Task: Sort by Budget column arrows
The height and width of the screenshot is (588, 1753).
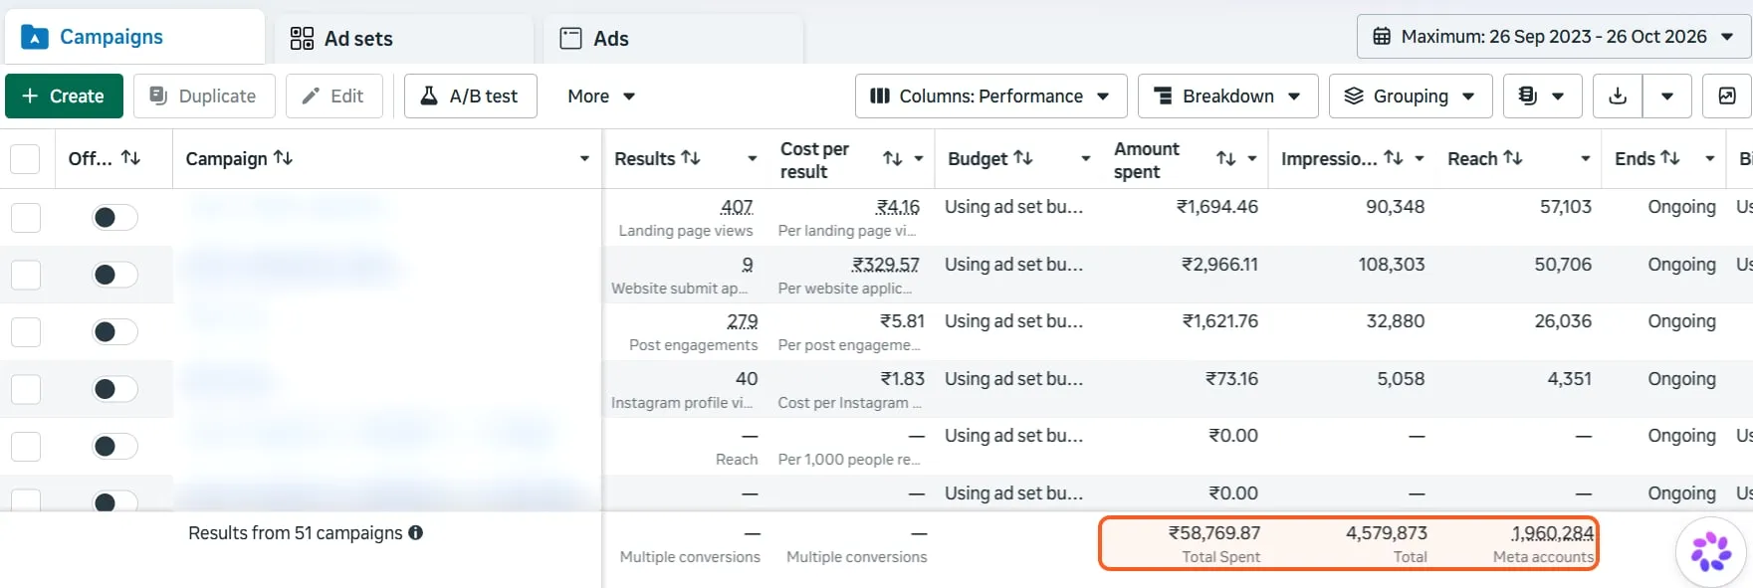Action: [1022, 158]
